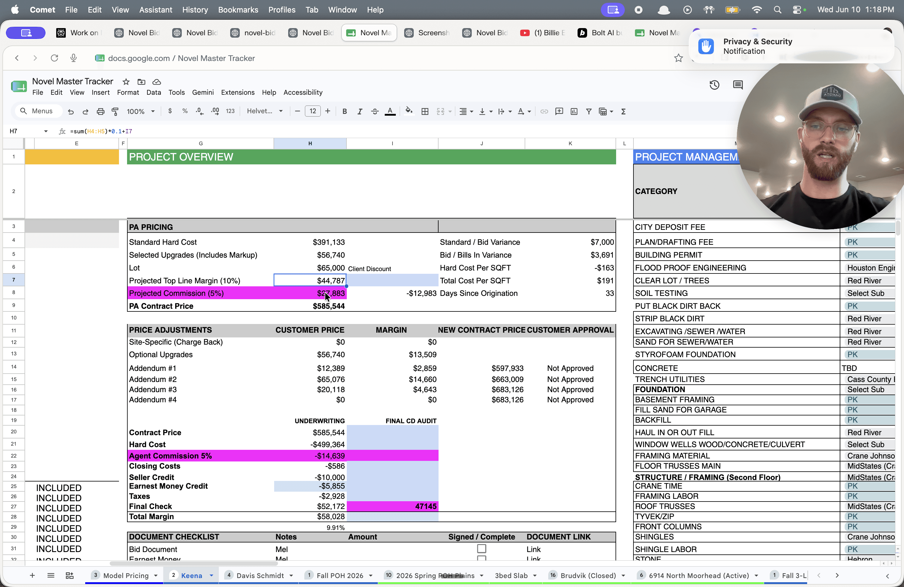
Task: Format as currency dollar icon
Action: [170, 111]
